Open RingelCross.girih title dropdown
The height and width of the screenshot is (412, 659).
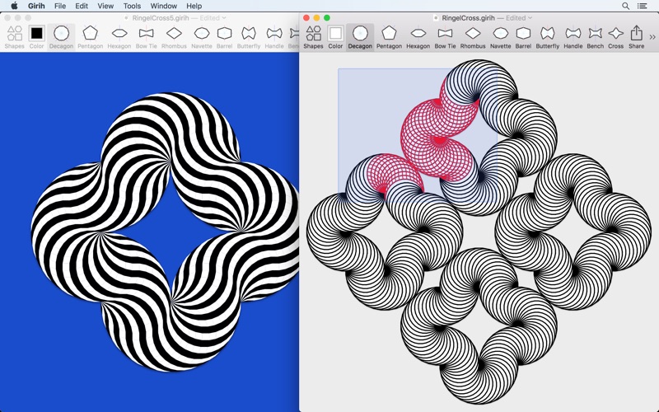point(530,18)
